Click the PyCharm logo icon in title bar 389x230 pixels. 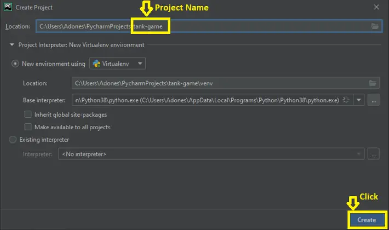click(8, 7)
